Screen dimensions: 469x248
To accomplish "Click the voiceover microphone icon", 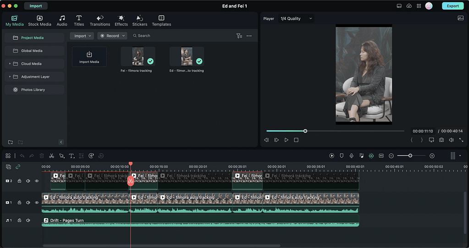I will tap(351, 156).
